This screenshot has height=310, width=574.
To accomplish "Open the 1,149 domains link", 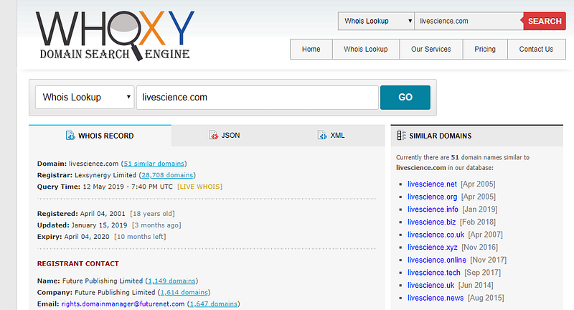I will point(171,281).
